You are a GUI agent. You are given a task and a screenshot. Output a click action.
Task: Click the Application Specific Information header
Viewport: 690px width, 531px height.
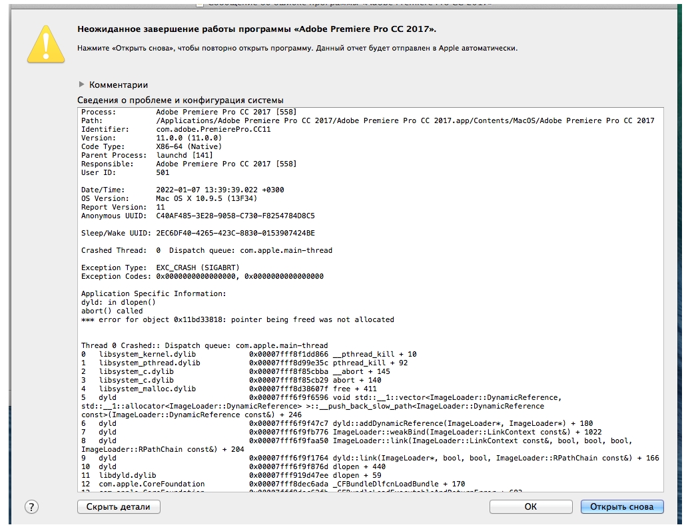(x=154, y=293)
